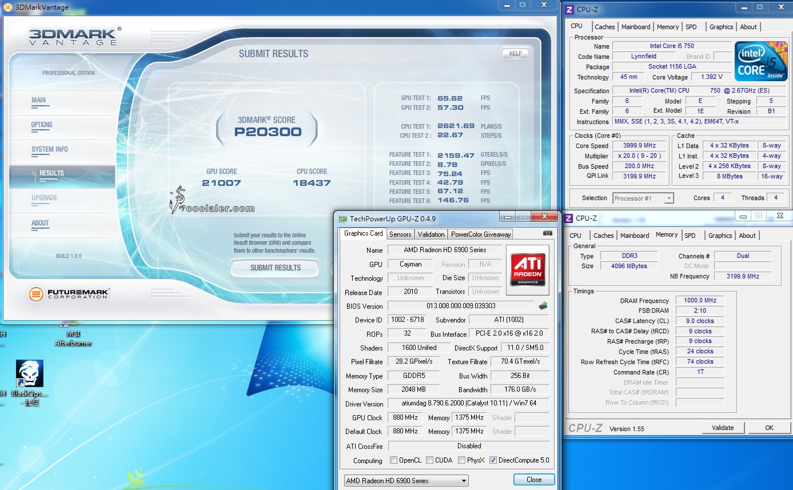Toggle the DirectCompute 5.0 checkbox
The height and width of the screenshot is (490, 793).
(x=493, y=460)
